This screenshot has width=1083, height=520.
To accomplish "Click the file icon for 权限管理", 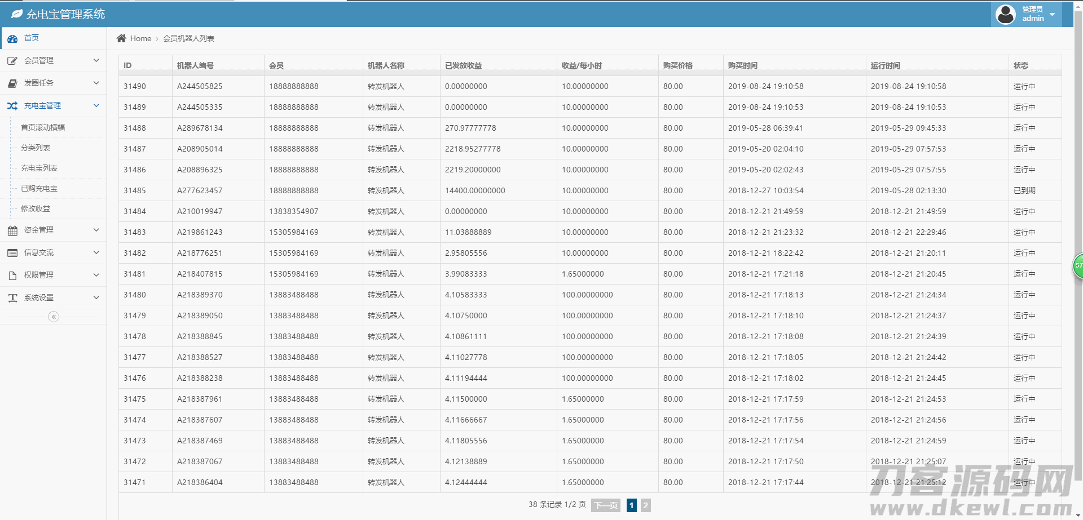I will (12, 275).
